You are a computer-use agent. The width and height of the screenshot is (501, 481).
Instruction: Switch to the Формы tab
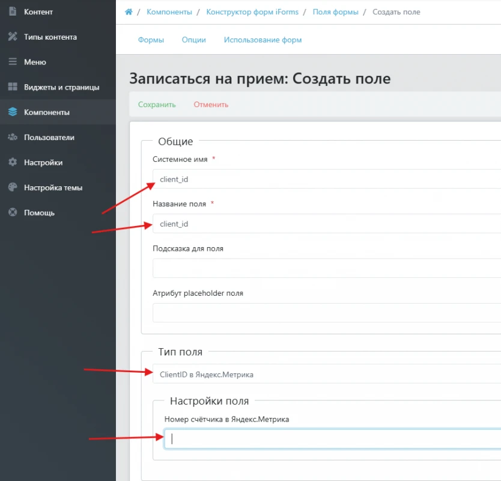click(151, 40)
